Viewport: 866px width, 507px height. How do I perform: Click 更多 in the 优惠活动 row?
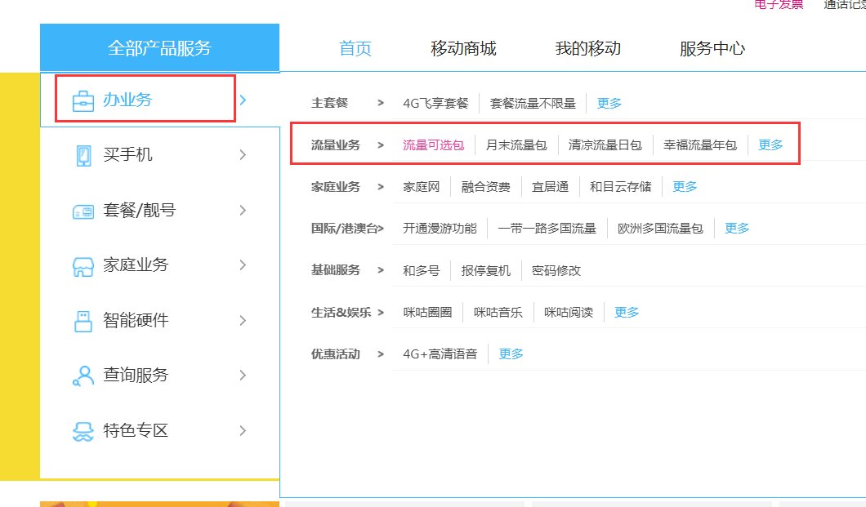point(511,354)
